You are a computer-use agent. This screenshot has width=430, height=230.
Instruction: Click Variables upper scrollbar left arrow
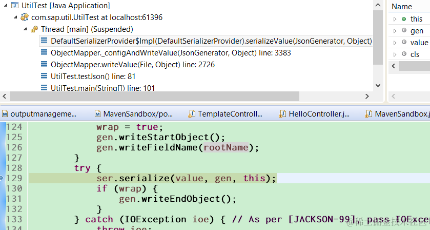pos(394,66)
